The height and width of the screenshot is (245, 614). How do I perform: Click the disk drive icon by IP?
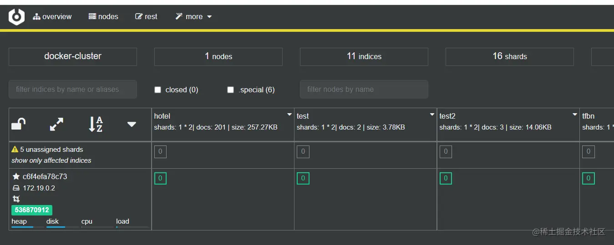[x=16, y=188]
